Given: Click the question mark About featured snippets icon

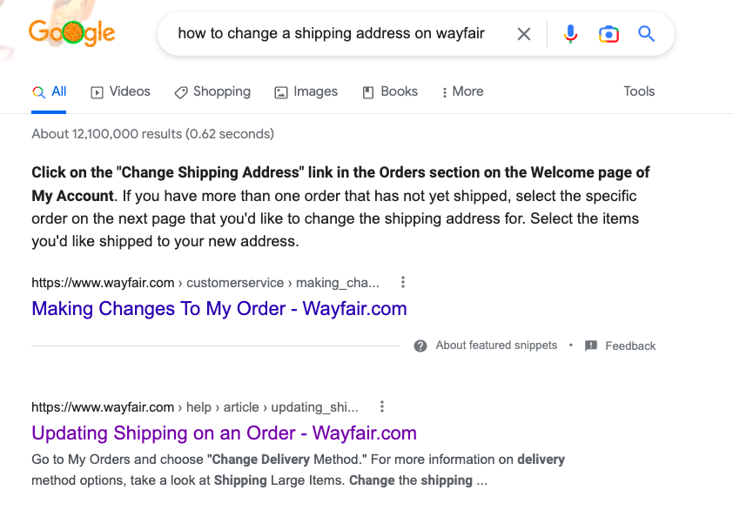Looking at the screenshot, I should 420,346.
